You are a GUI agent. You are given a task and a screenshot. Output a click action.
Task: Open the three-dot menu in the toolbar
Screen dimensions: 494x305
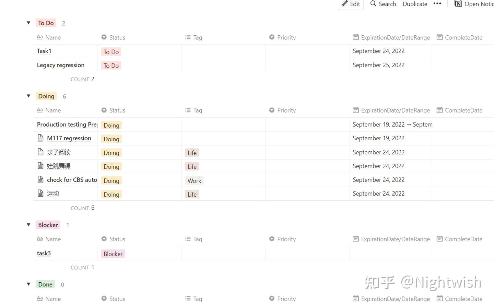pyautogui.click(x=437, y=4)
